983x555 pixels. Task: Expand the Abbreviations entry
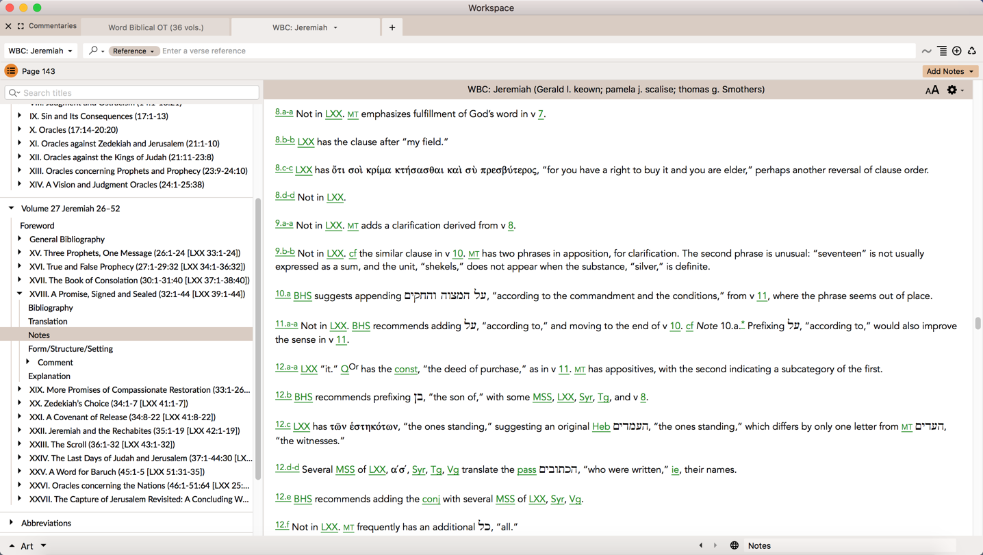pyautogui.click(x=11, y=523)
